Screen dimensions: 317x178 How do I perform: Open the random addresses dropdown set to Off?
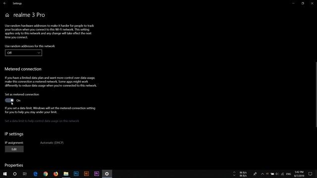pos(23,53)
